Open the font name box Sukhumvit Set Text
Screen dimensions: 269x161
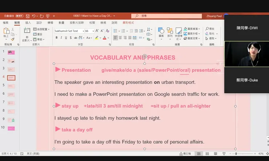[69, 31]
